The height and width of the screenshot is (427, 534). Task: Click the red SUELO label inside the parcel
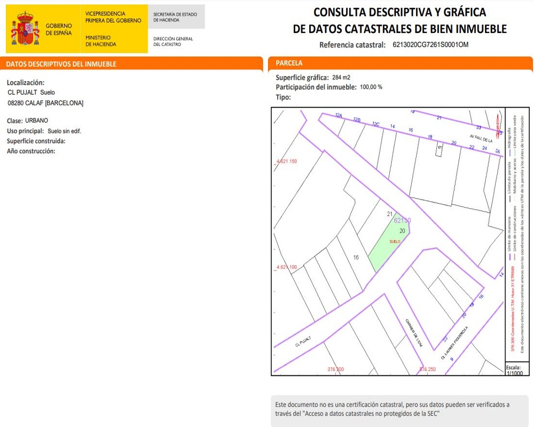tap(395, 241)
